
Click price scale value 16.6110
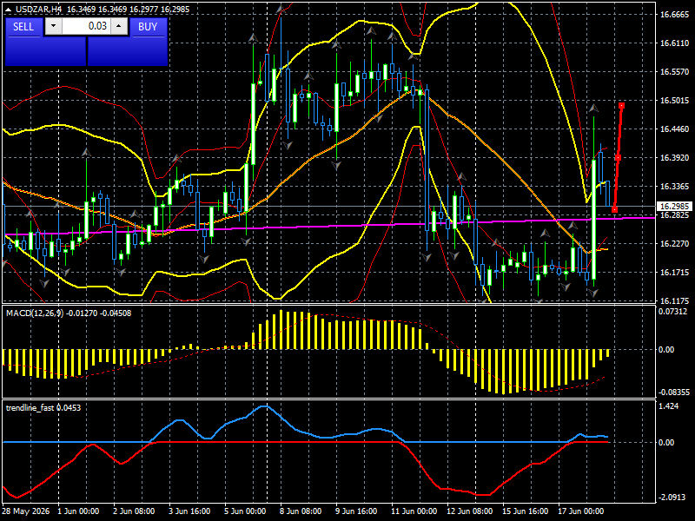click(x=675, y=43)
